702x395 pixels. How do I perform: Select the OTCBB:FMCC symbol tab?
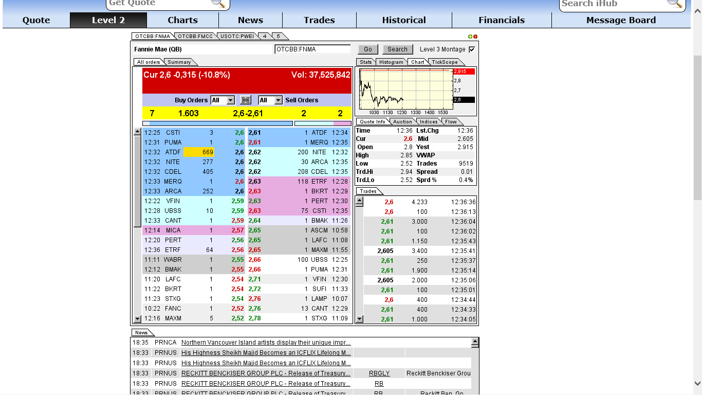click(195, 36)
